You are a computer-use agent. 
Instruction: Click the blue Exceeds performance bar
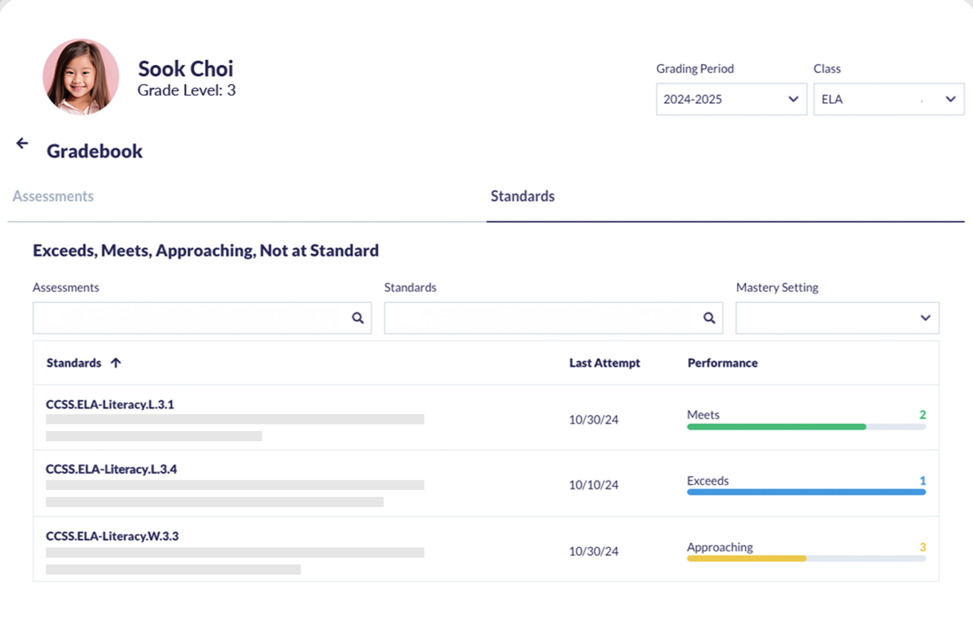[x=805, y=492]
